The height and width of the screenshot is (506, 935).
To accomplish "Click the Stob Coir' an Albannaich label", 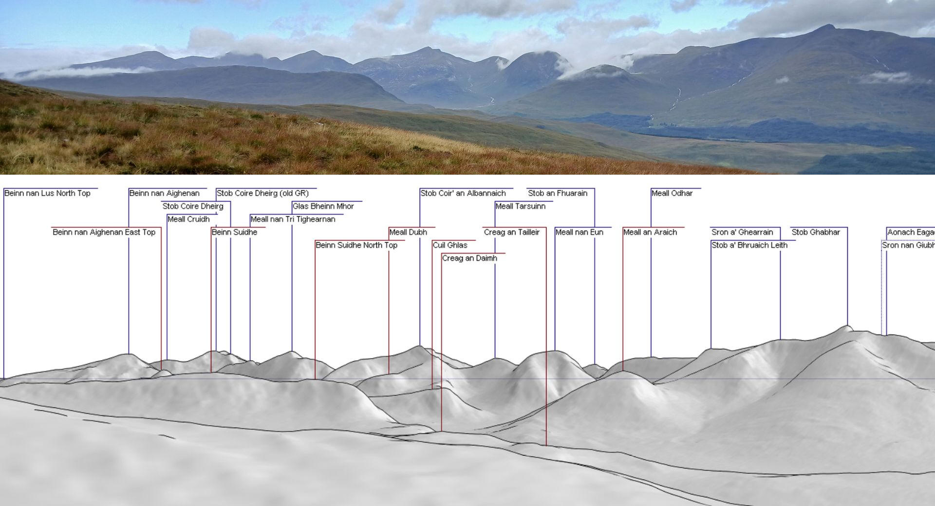I will (x=463, y=193).
